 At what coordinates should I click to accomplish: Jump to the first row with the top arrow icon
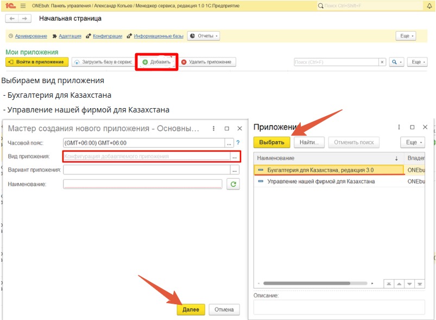(389, 284)
